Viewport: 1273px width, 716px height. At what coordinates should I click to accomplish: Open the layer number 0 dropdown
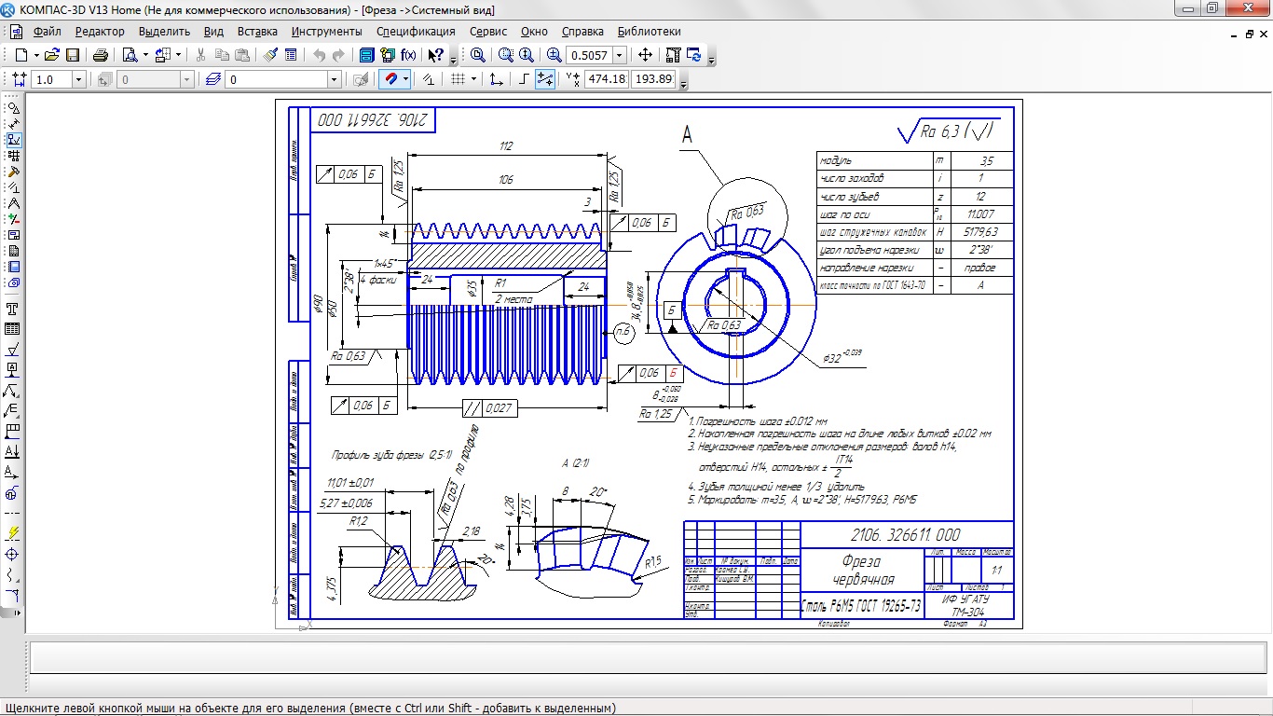point(334,80)
